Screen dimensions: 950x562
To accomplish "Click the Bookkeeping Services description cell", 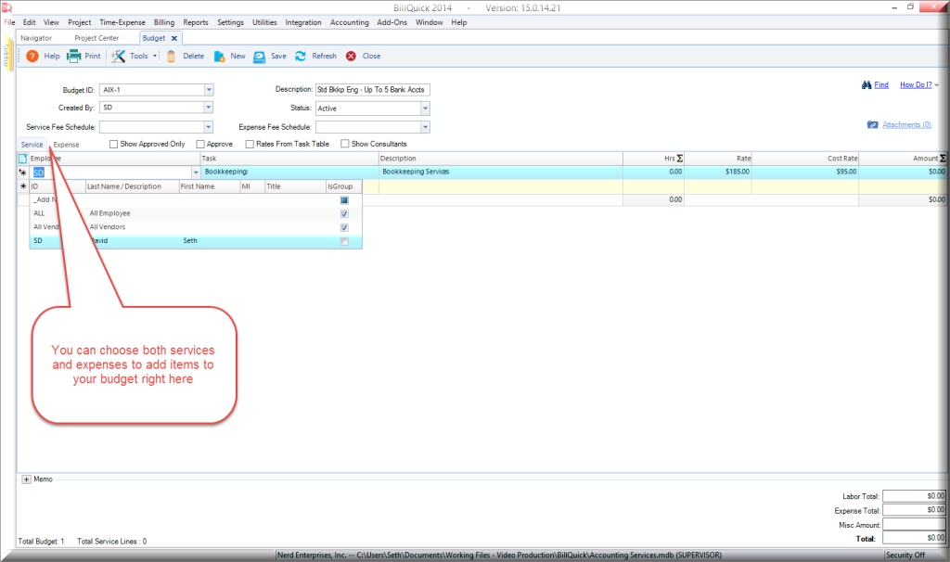I will click(x=500, y=172).
